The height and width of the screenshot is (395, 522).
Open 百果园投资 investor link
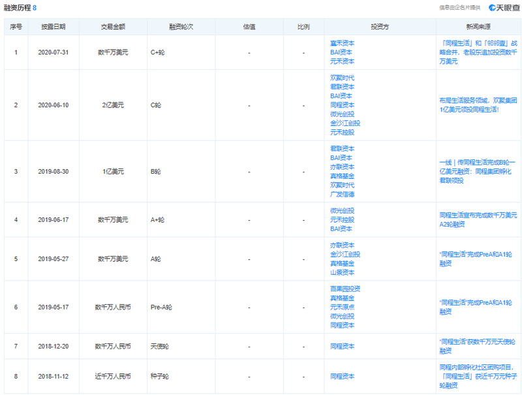(345, 289)
